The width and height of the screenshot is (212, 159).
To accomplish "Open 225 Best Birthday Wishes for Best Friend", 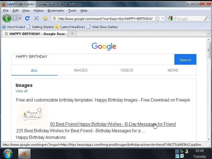I will point(81,131).
